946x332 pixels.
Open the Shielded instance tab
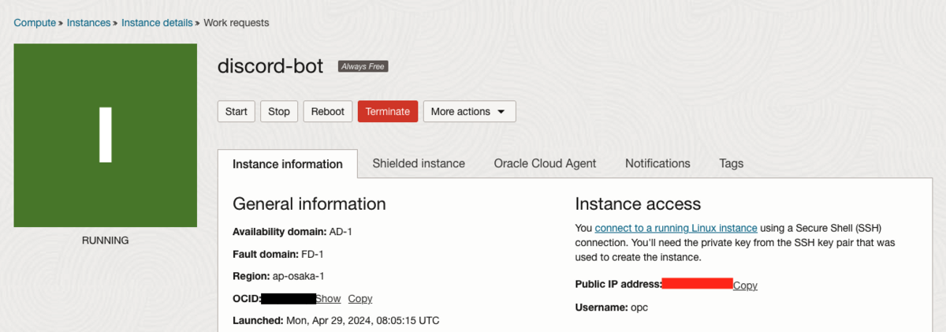pyautogui.click(x=419, y=163)
